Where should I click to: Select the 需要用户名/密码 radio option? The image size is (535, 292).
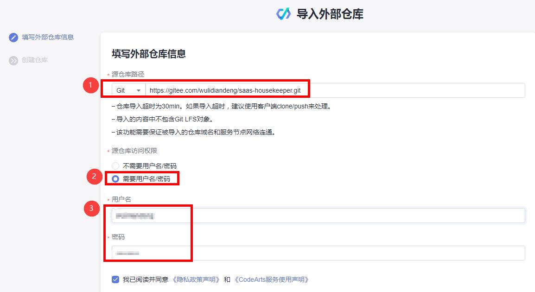(x=115, y=178)
